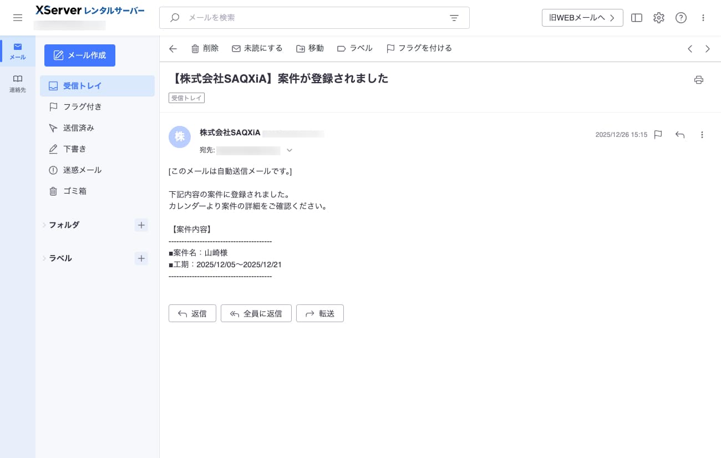Open the hamburger menu icon
This screenshot has width=721, height=458.
(18, 18)
